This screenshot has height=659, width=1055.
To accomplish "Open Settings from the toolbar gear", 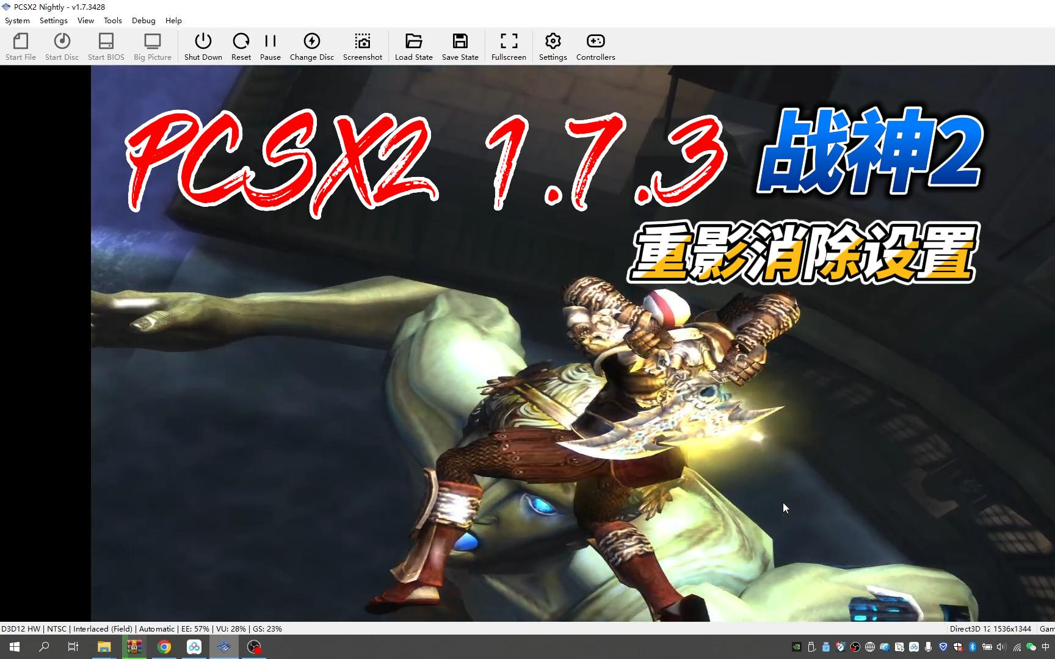I will click(553, 47).
